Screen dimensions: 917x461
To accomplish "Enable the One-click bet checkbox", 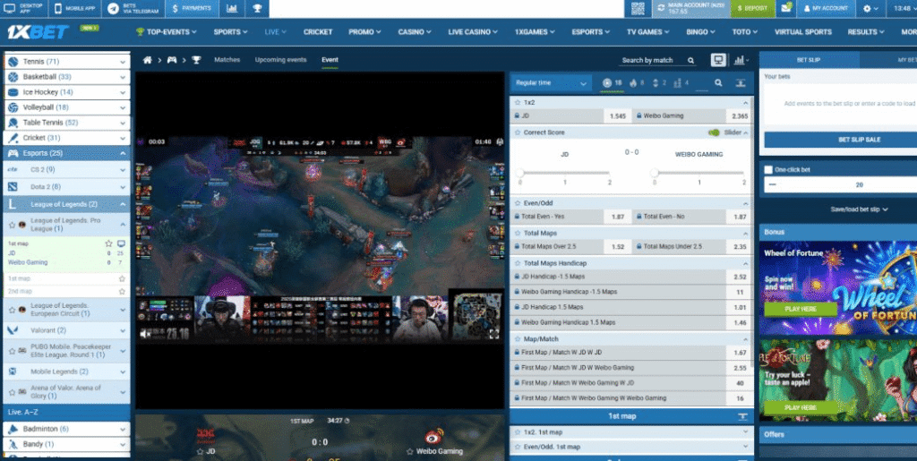I will 768,169.
